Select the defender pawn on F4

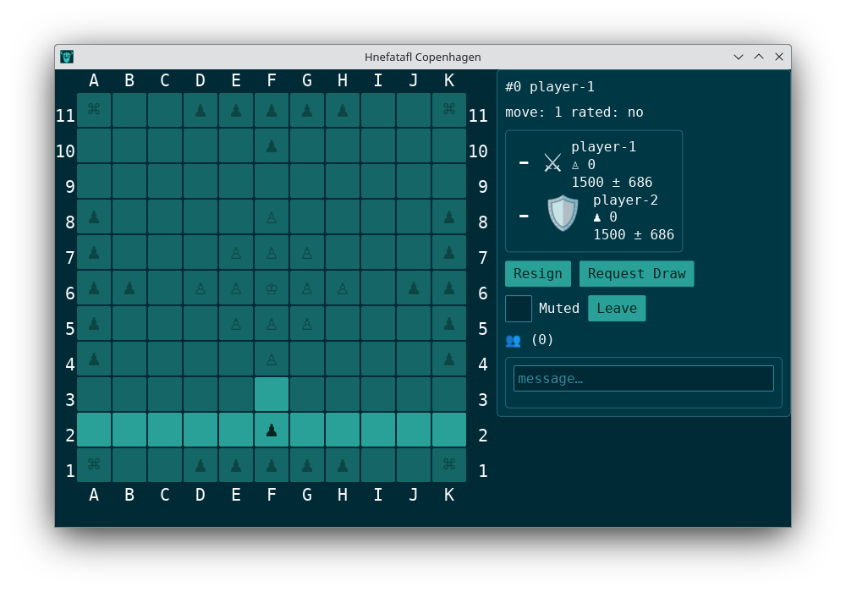coord(272,360)
